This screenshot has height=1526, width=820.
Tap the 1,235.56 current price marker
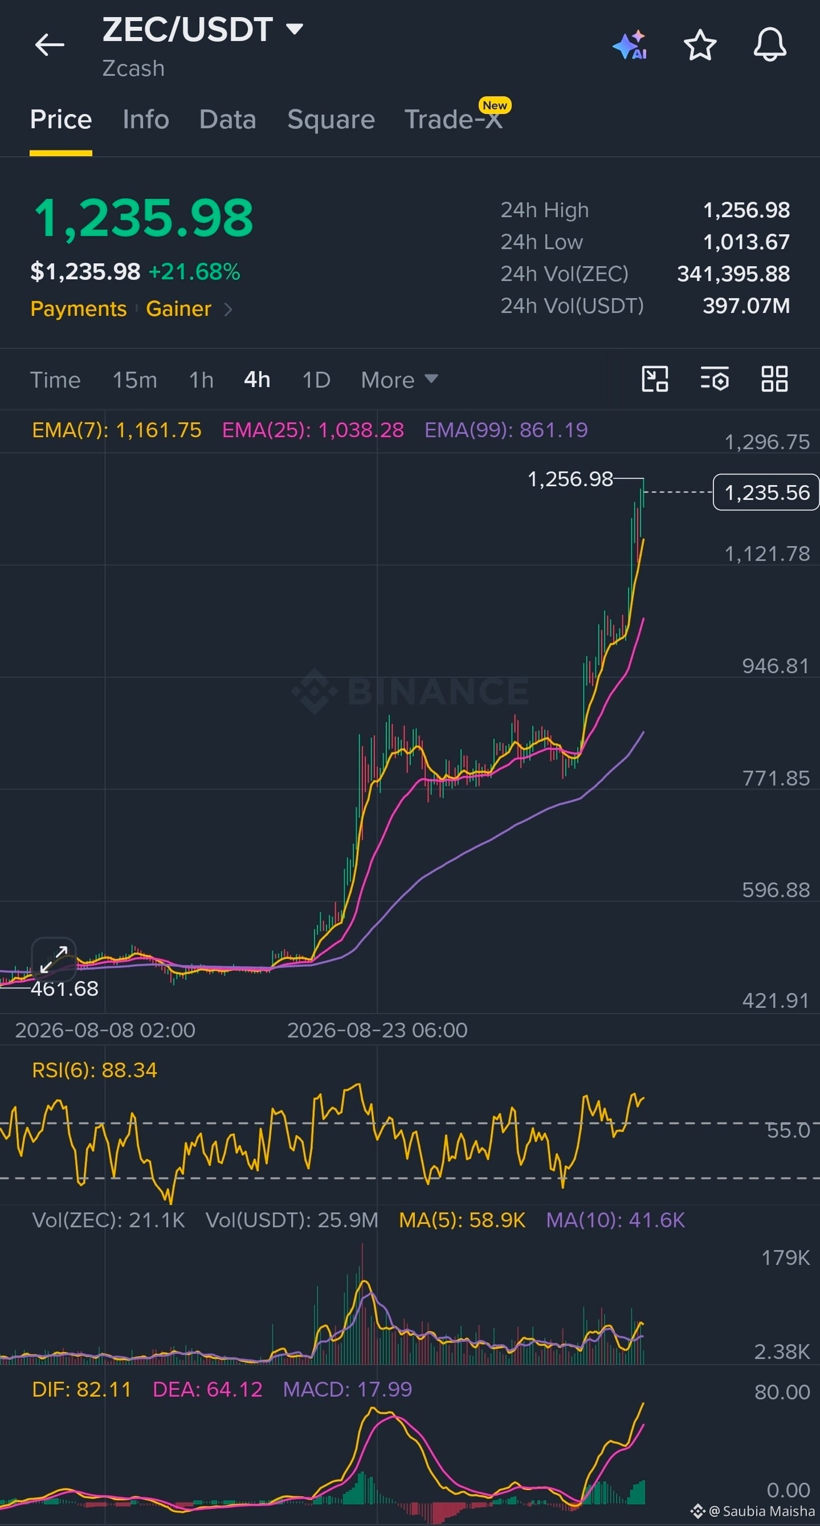click(766, 493)
